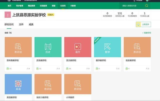
Task: Switch to the 文件 tab
Action: tap(21, 25)
